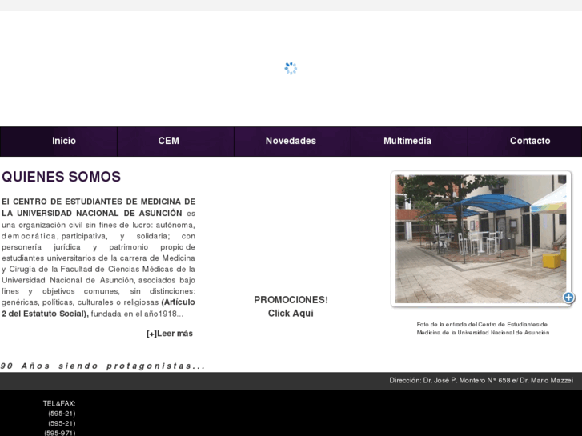Click the loading spinner in the banner

(291, 68)
